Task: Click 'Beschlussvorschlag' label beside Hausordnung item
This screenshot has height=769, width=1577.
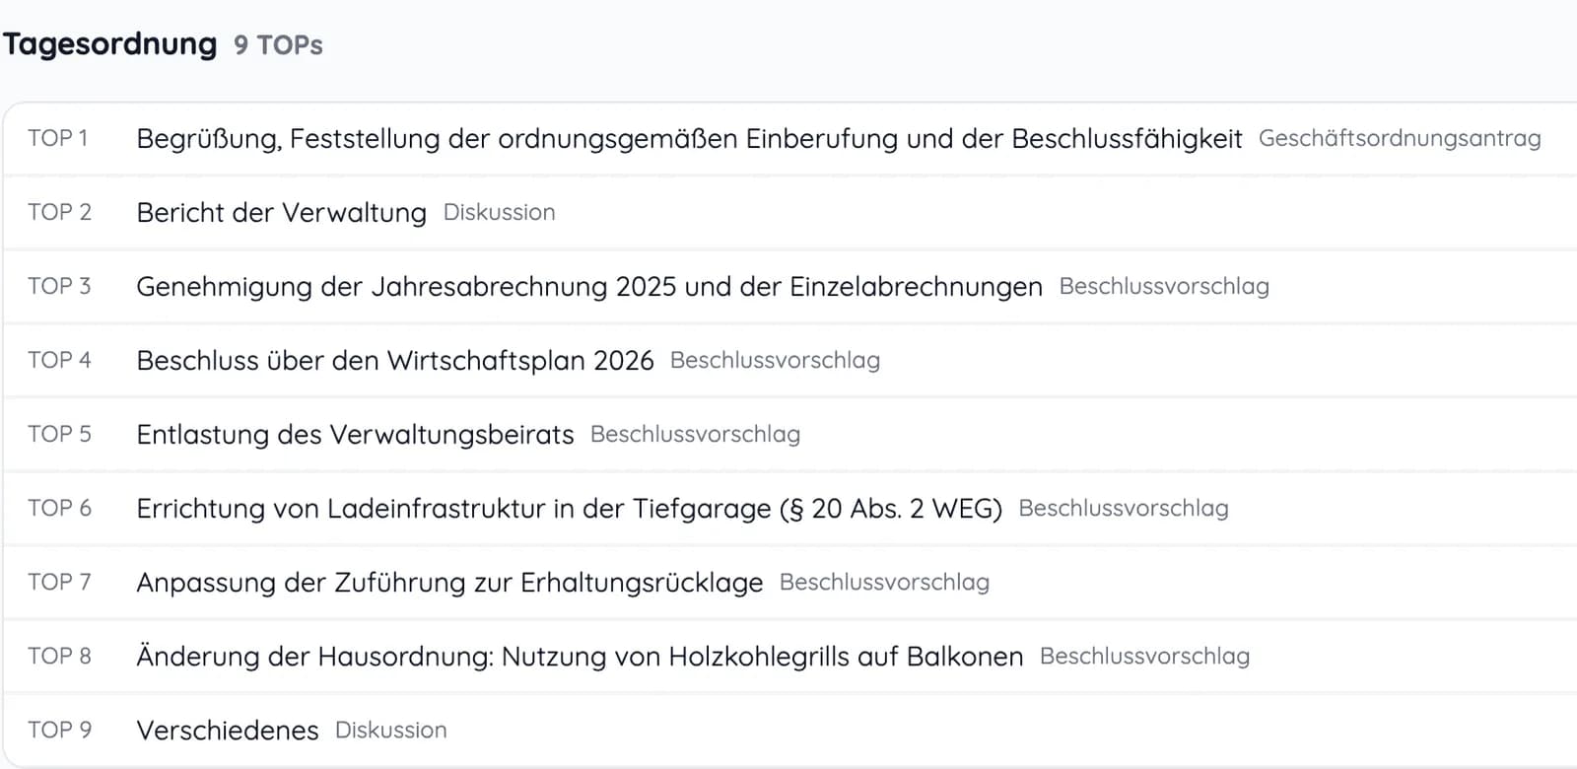Action: coord(1144,657)
